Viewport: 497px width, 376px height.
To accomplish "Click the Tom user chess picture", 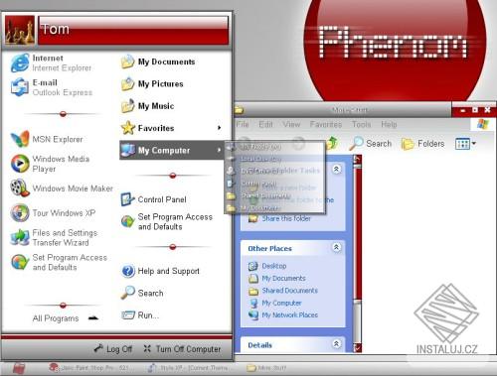I will click(20, 30).
